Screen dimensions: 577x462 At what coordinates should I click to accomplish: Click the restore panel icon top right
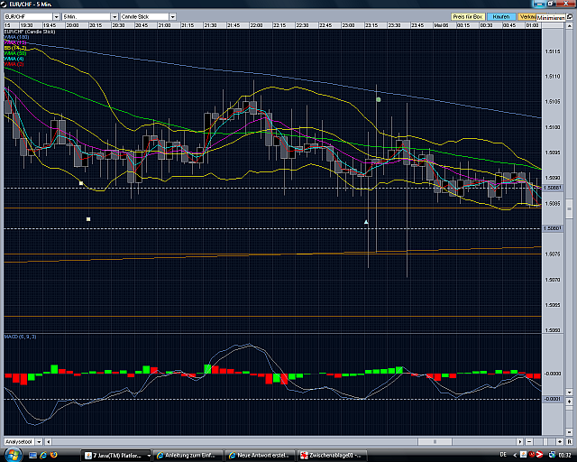point(570,16)
